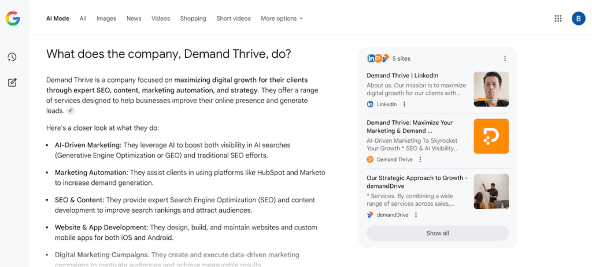Switch to the Videos tab
This screenshot has width=592, height=267.
pos(161,18)
